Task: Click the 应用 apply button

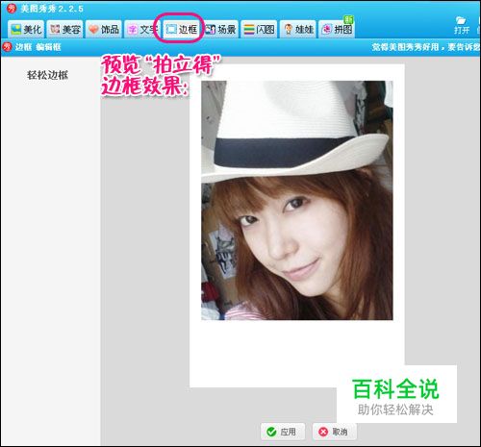Action: tap(283, 432)
